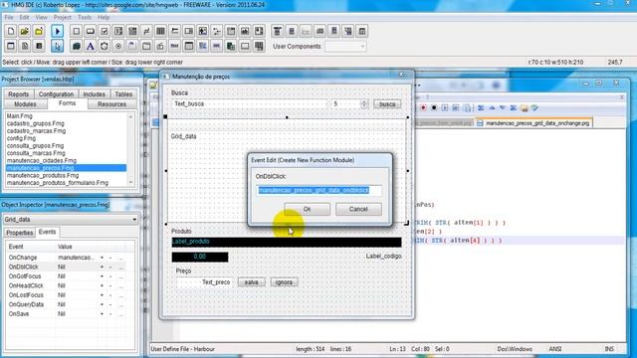Click the ignora button on the form
Viewport: 637px width, 358px height.
[x=284, y=282]
